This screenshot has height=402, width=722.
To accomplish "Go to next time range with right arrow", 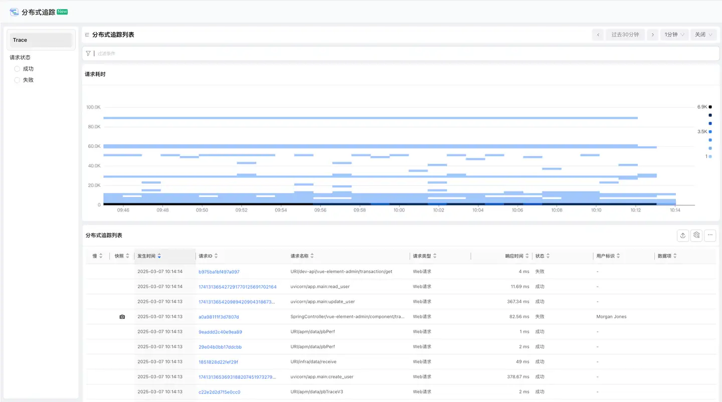I will tap(652, 35).
